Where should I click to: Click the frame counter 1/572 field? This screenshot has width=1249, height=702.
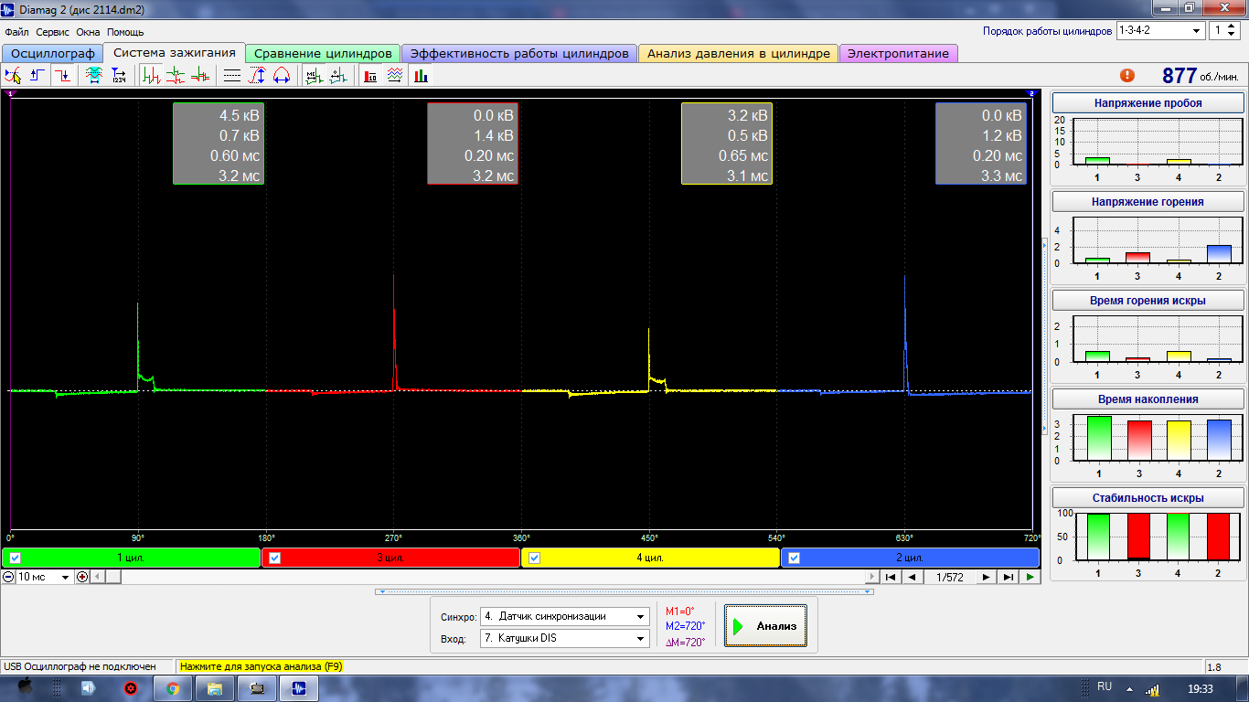point(949,577)
